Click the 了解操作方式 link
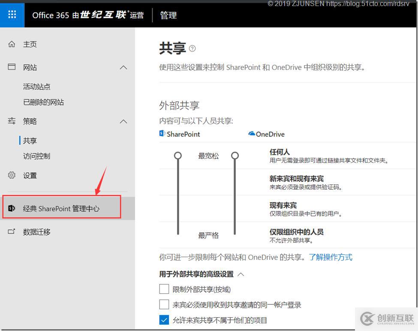Viewport: 418px width, 331px height. tap(331, 257)
